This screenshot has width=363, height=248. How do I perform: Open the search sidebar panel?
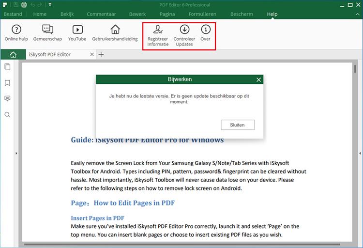point(7,114)
